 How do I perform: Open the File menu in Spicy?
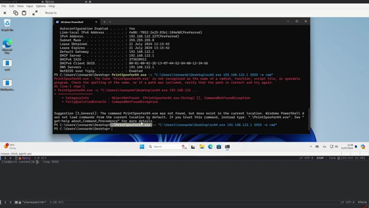pos(4,6)
